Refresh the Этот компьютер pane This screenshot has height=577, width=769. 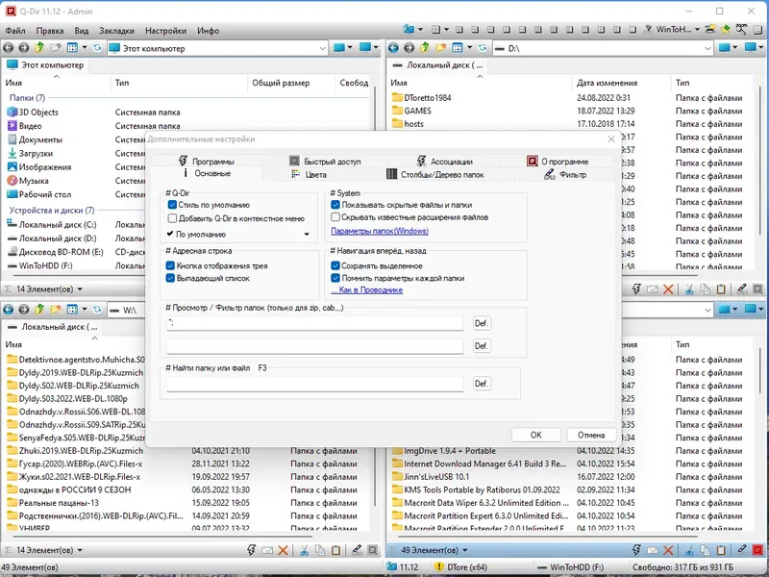coord(97,47)
